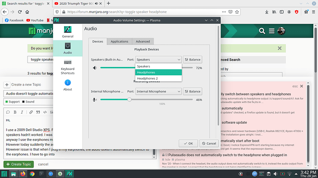Adjust the microphone volume slider handle
Viewport: 318px width, 178px height.
[x=130, y=99]
